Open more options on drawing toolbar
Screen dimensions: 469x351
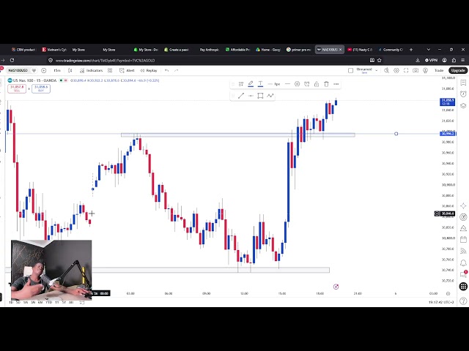coord(336,84)
